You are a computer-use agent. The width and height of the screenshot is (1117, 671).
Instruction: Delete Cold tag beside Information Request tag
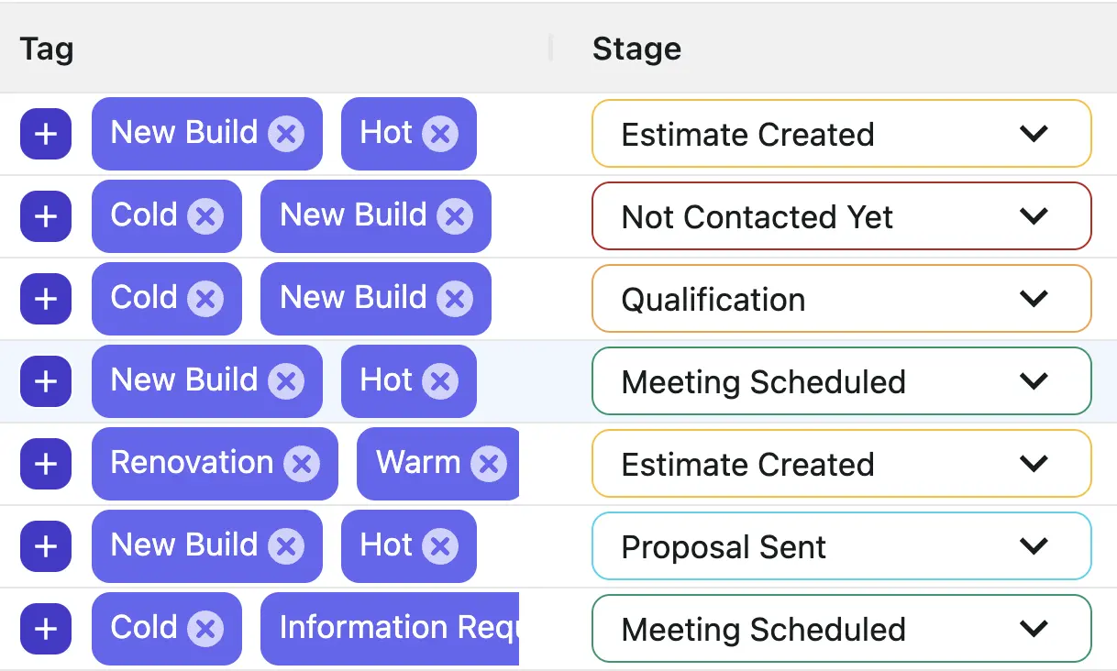[x=205, y=629]
